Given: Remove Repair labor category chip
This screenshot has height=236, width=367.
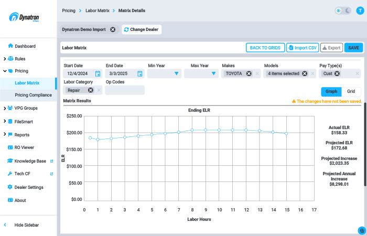Looking at the screenshot, I should [91, 90].
